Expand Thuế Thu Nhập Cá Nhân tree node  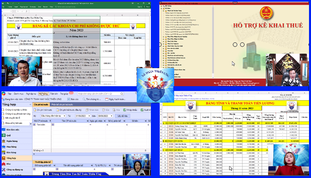(164, 39)
